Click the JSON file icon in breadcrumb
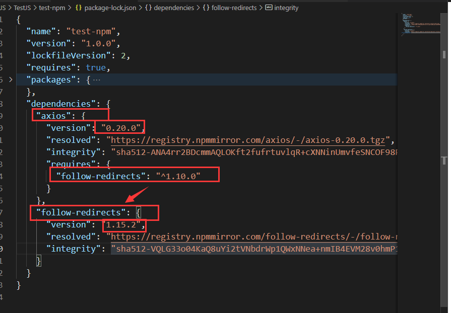 coord(78,8)
